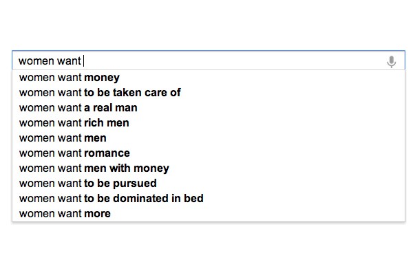The height and width of the screenshot is (275, 413).
Task: Click the bold 'to be pursued' completion text
Action: [x=120, y=184]
